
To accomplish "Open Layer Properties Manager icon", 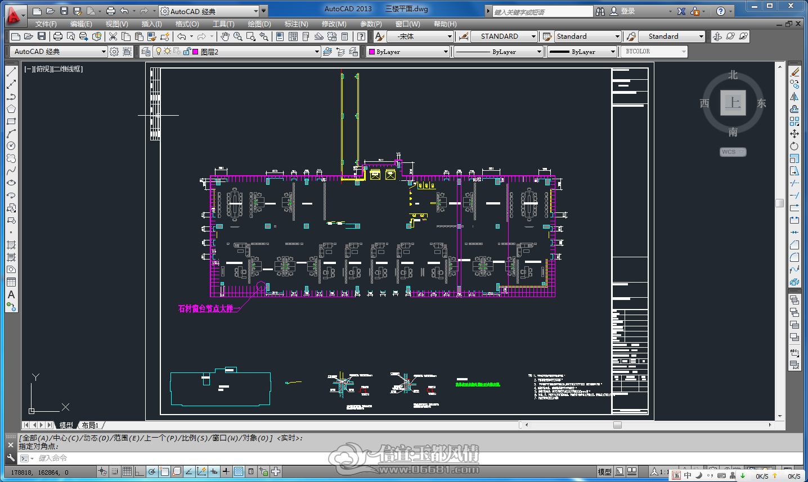I will (146, 52).
